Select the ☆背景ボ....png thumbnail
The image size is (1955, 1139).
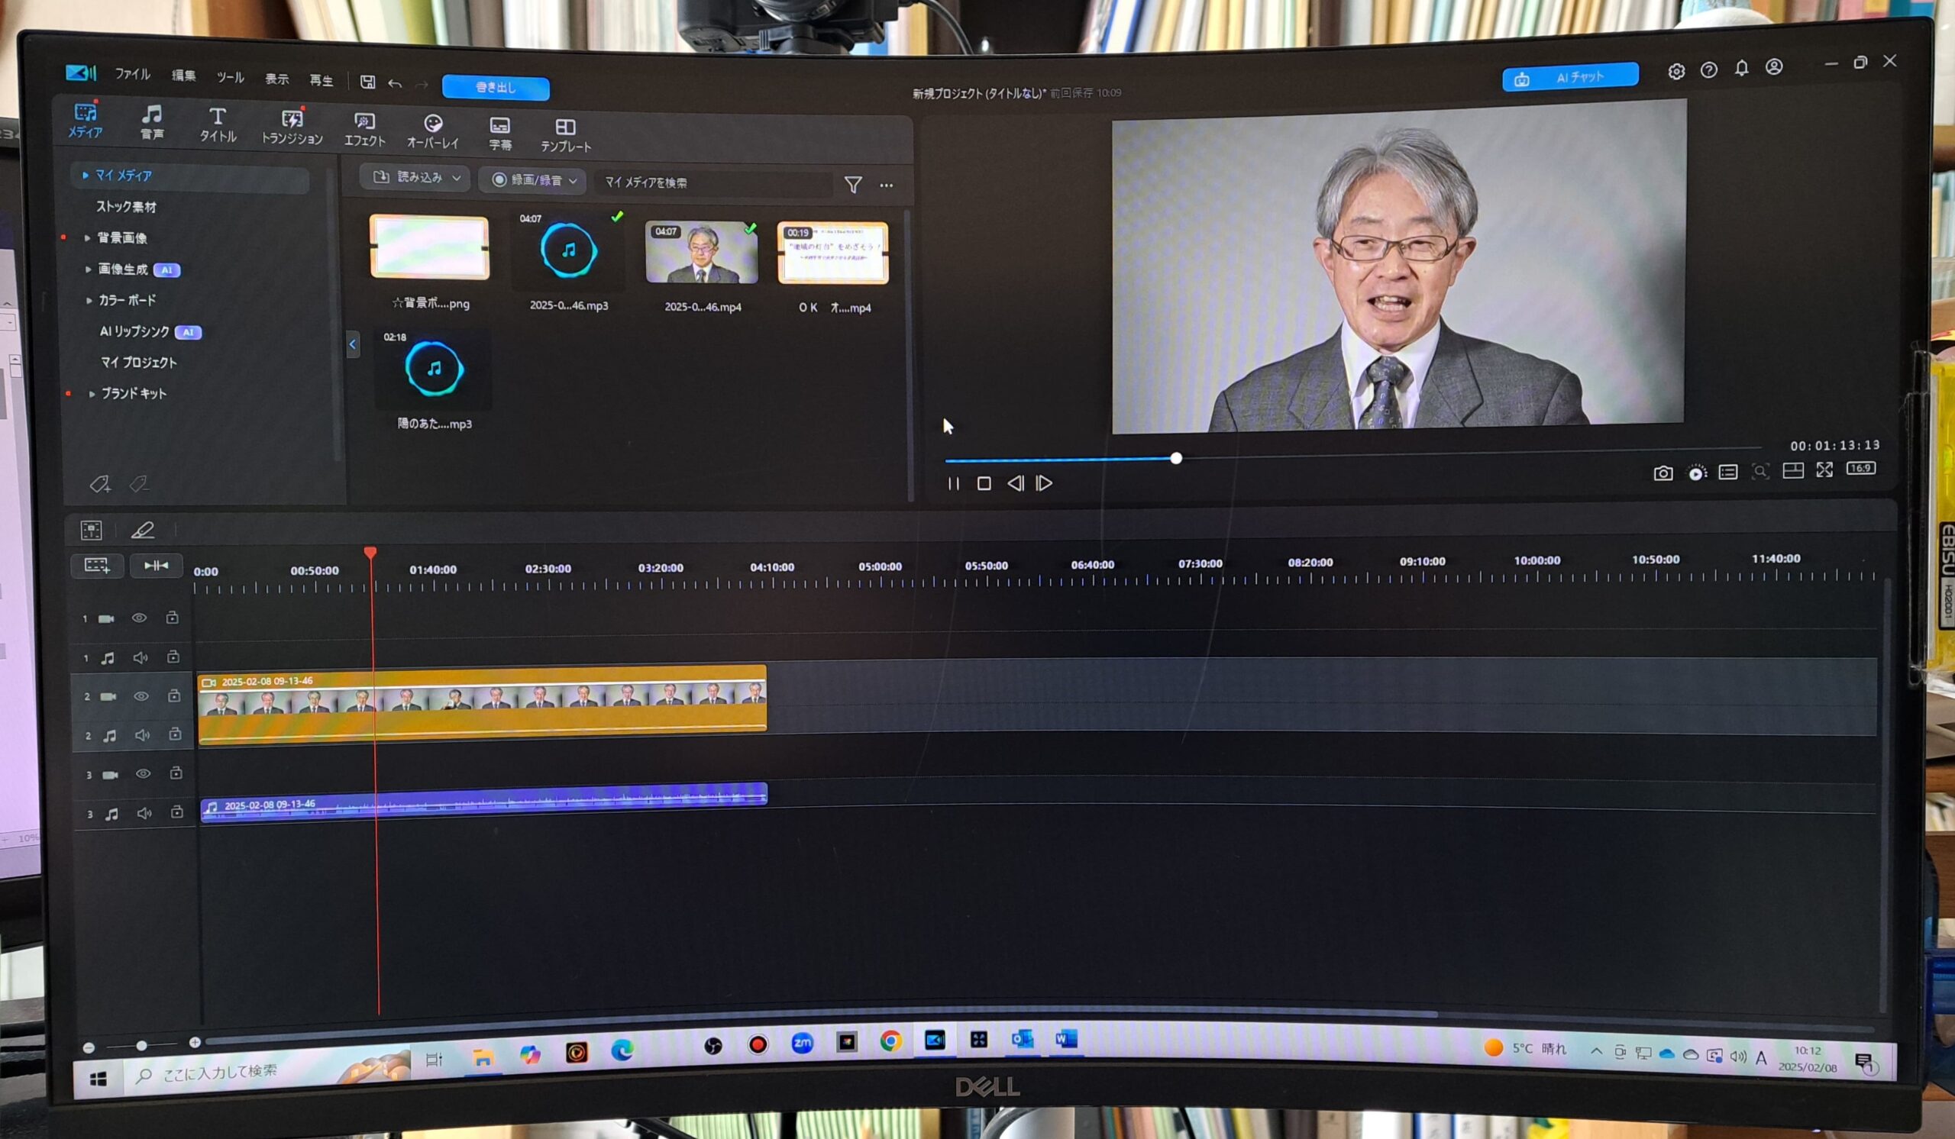430,247
